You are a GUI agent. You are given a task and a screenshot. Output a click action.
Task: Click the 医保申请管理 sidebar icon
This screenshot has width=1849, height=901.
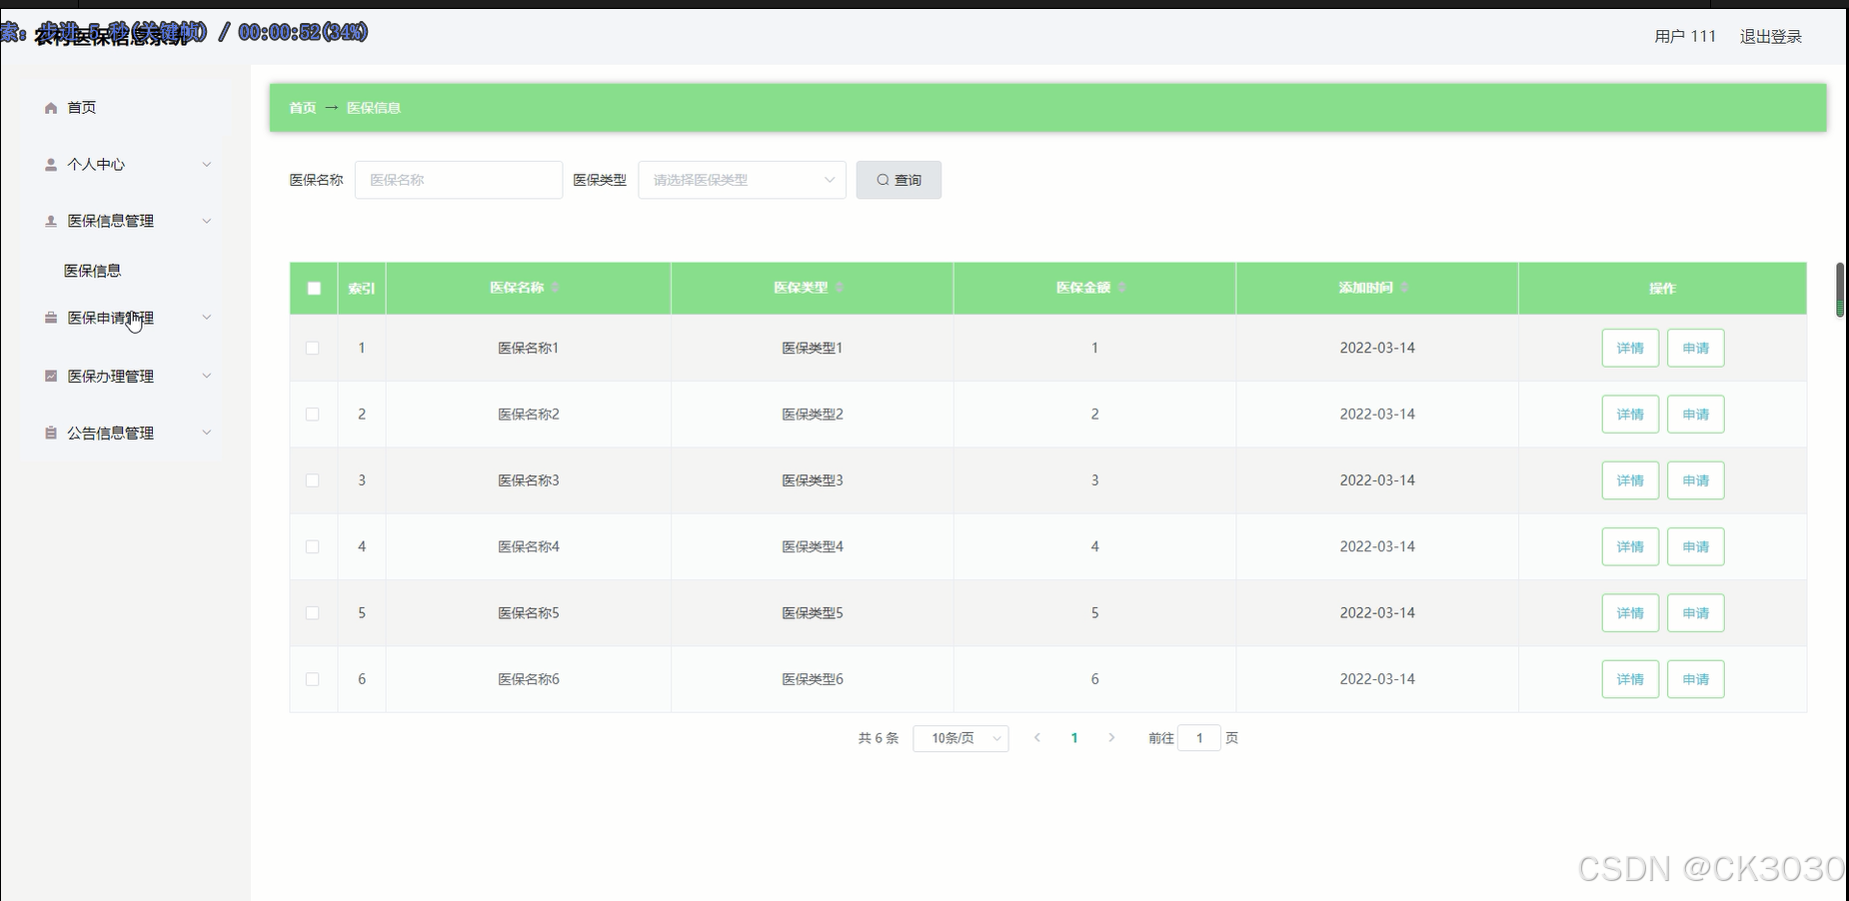(50, 318)
